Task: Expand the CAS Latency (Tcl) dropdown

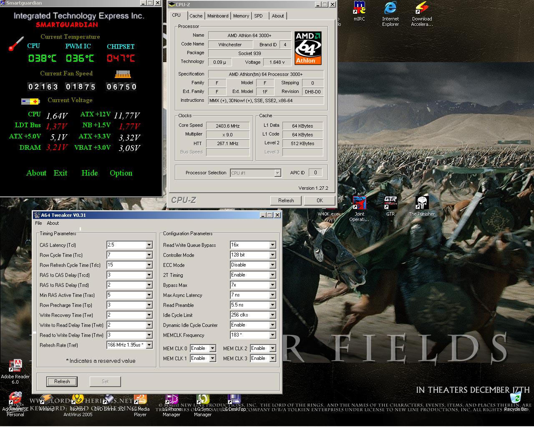Action: point(149,245)
